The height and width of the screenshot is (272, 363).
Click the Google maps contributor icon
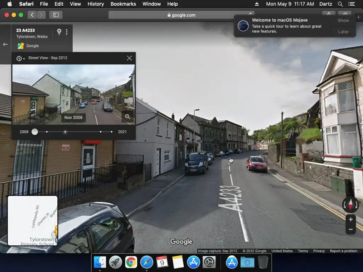pyautogui.click(x=21, y=46)
